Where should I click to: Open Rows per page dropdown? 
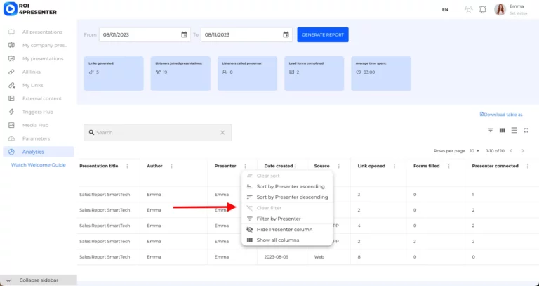(x=474, y=151)
